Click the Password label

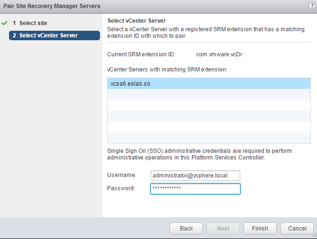tap(121, 188)
